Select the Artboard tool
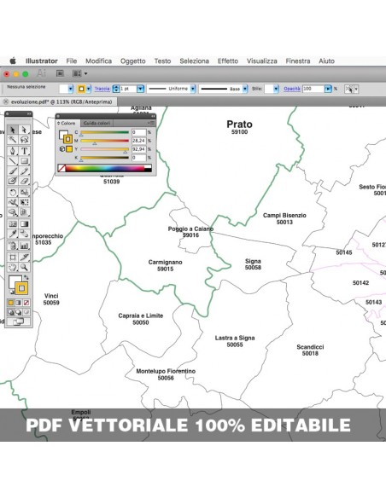 pos(13,257)
